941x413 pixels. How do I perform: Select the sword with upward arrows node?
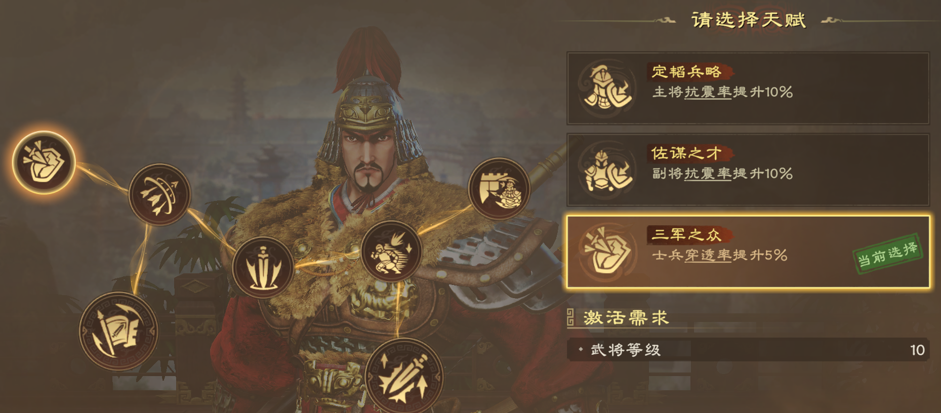[x=404, y=376]
